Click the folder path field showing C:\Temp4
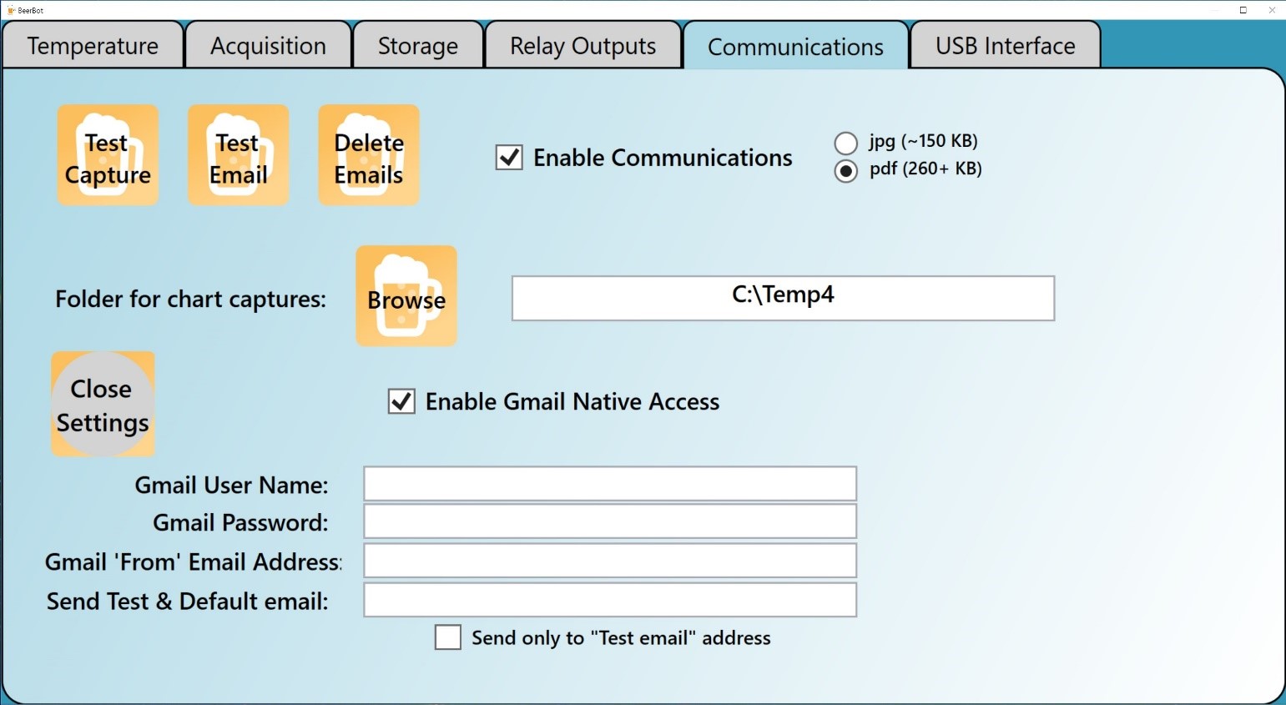 coord(783,298)
